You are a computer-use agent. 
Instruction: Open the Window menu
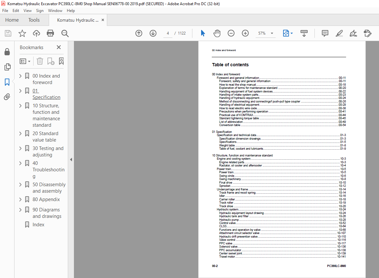point(55,11)
